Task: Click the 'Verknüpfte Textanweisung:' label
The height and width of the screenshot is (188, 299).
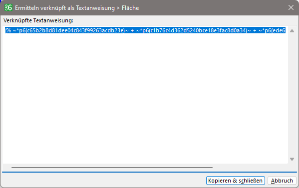Action: 38,20
